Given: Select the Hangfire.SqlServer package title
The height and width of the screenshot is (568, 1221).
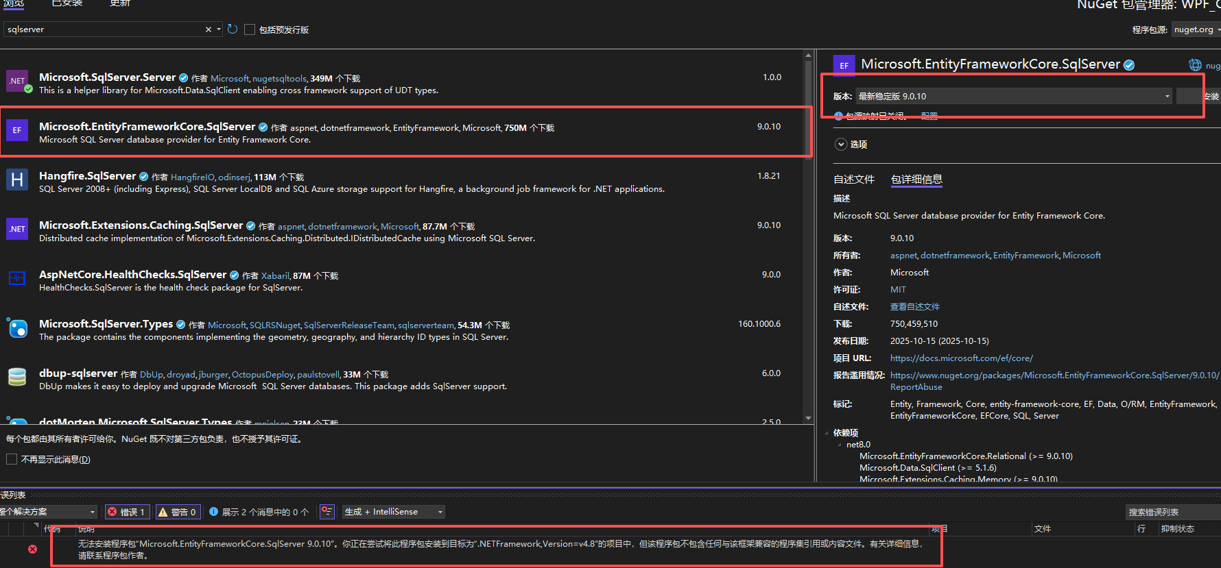Looking at the screenshot, I should [x=88, y=176].
